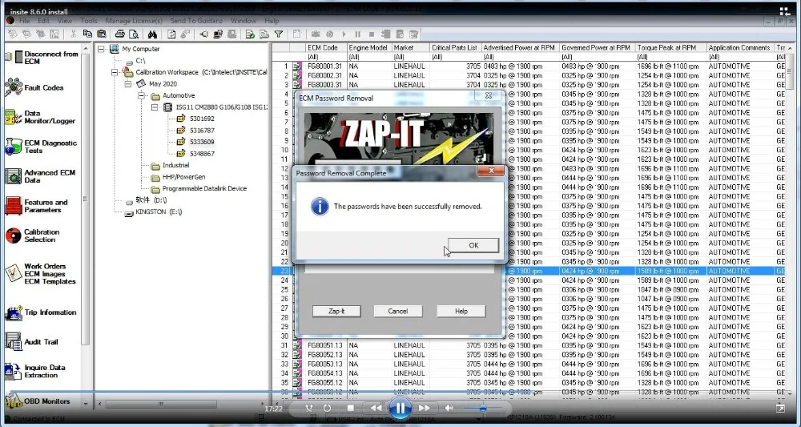Open the (All) filter under Market

click(411, 57)
